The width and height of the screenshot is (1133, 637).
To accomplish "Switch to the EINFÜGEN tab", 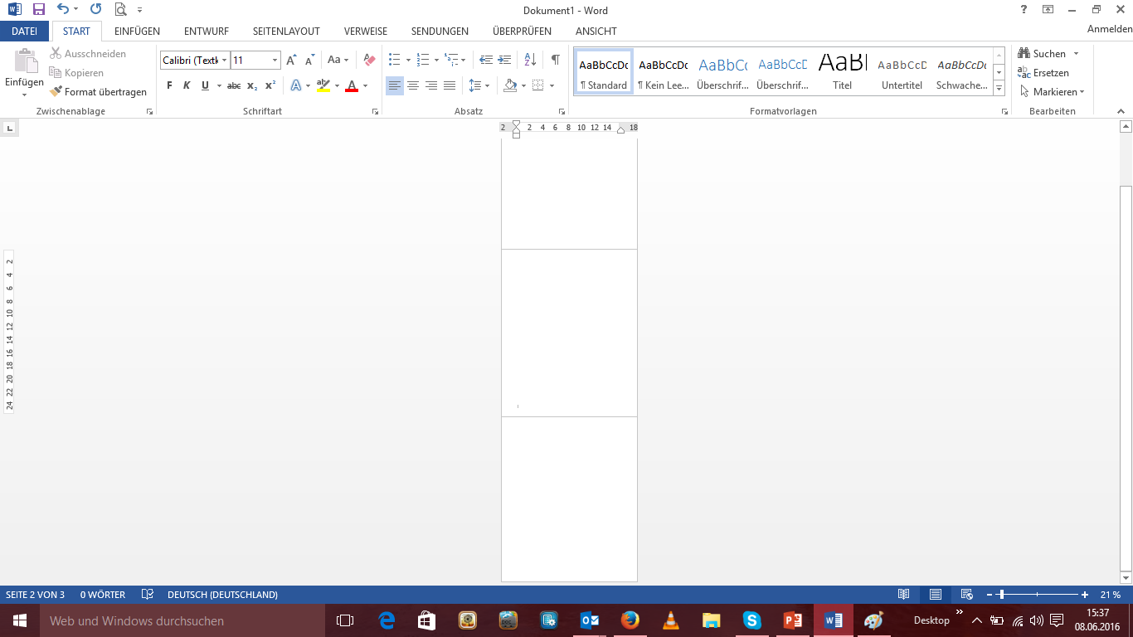I will coord(137,31).
